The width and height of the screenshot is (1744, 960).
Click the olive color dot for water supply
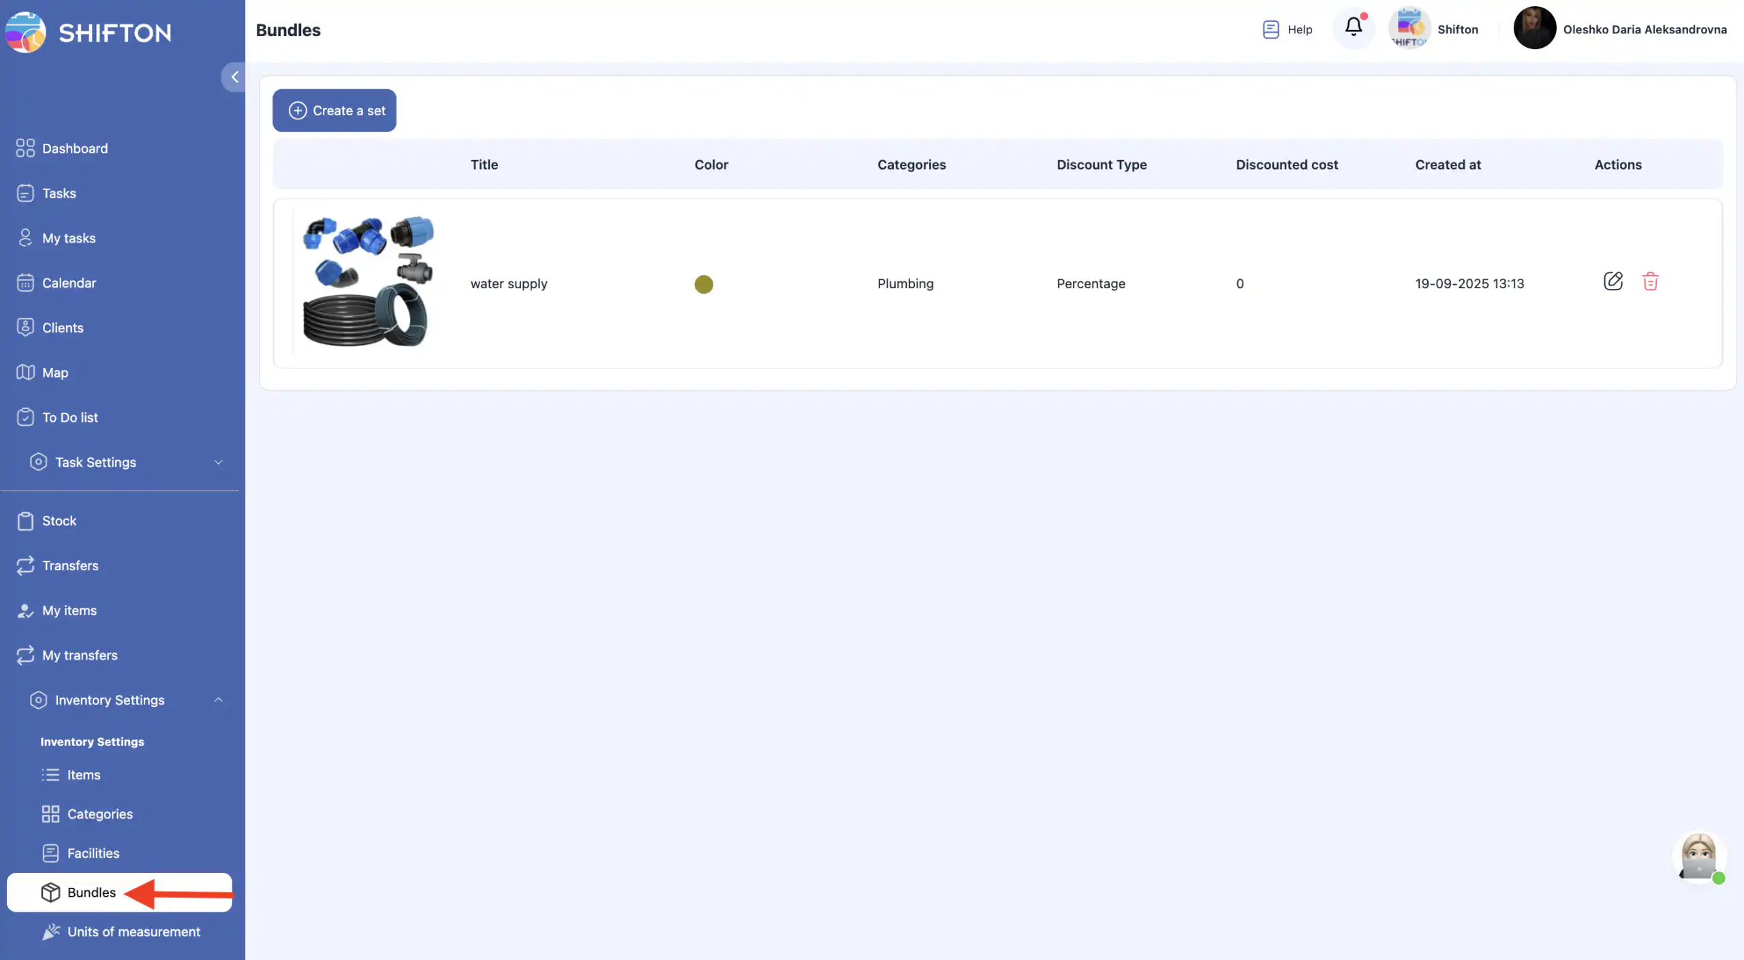[x=703, y=284]
